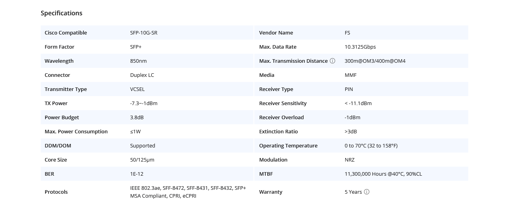The height and width of the screenshot is (209, 509).
Task: Click the Duplex LC connector value
Action: tap(142, 75)
